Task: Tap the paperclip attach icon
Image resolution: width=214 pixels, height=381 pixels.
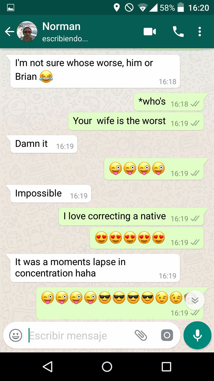Action: [x=141, y=335]
